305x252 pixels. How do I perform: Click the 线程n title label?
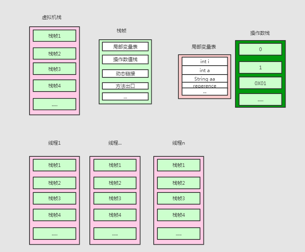coord(178,143)
